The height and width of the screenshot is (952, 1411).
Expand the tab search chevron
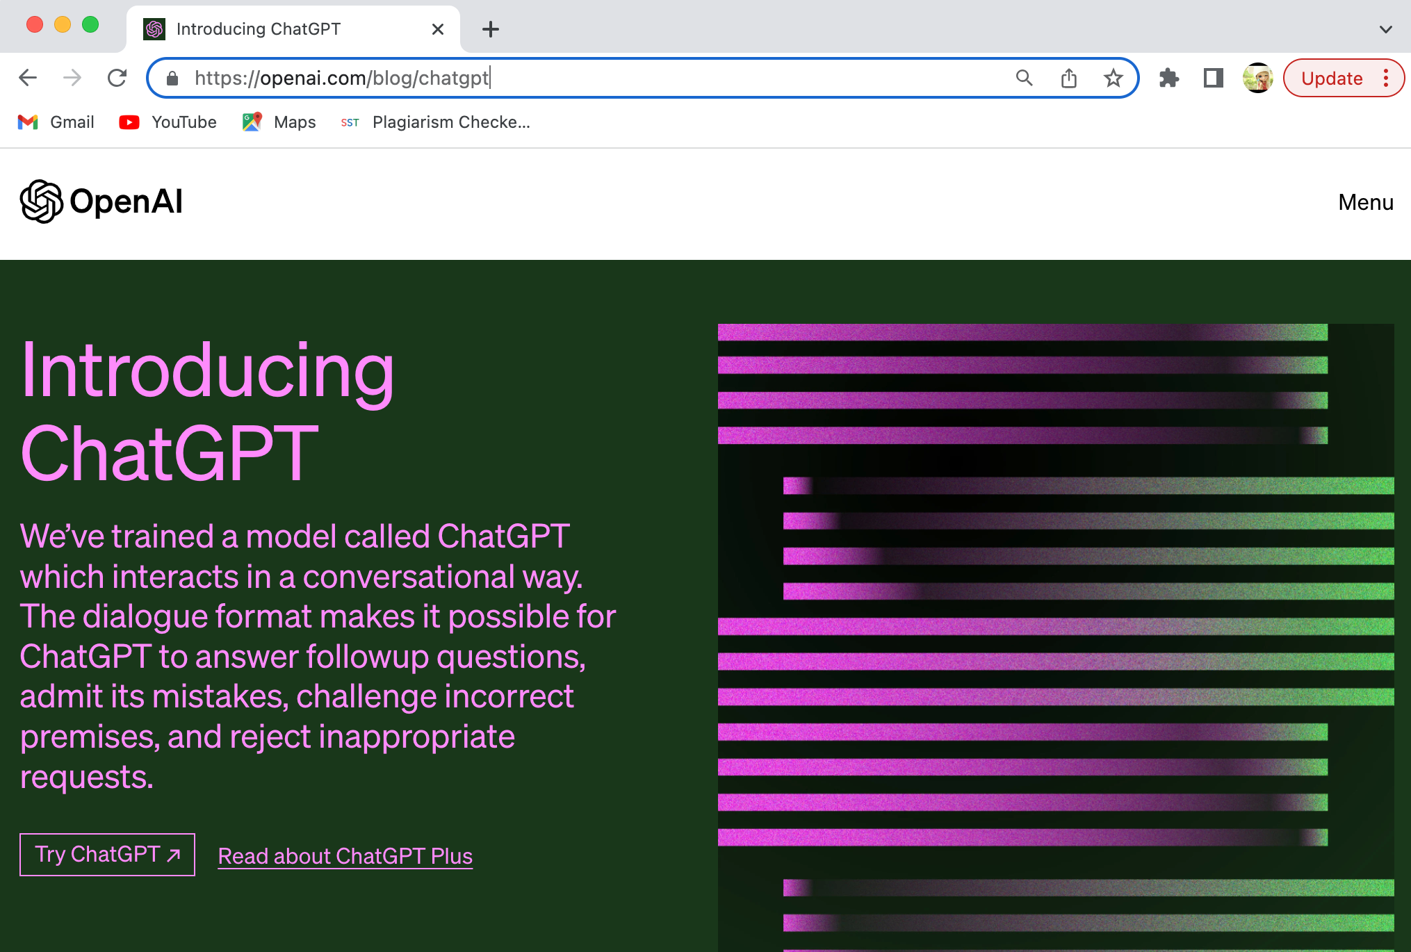(x=1385, y=29)
